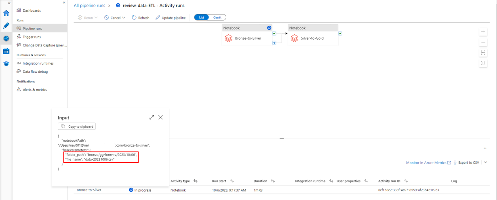Refresh the activity runs
Image resolution: width=497 pixels, height=200 pixels.
click(141, 18)
